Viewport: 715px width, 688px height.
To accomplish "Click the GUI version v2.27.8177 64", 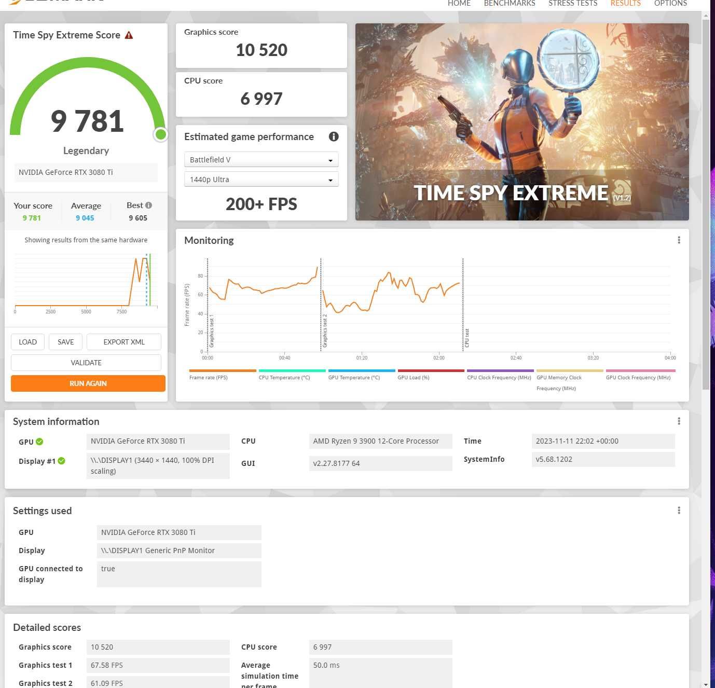I will tap(380, 463).
